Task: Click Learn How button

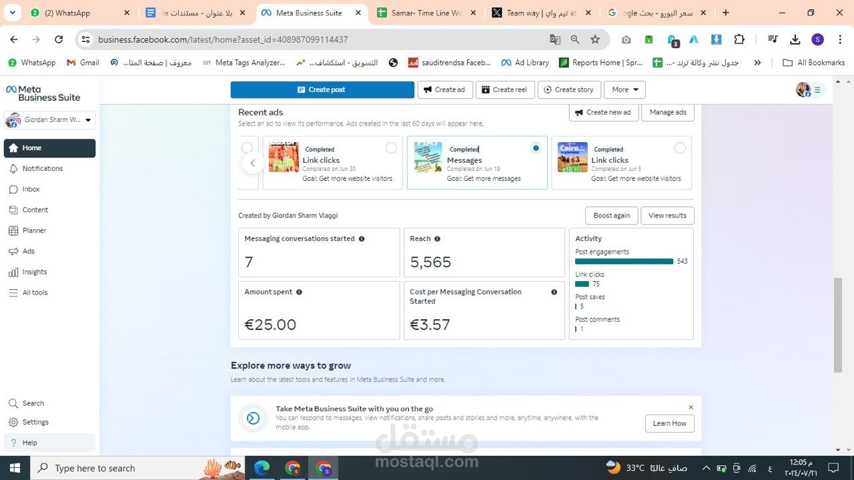Action: pyautogui.click(x=669, y=423)
